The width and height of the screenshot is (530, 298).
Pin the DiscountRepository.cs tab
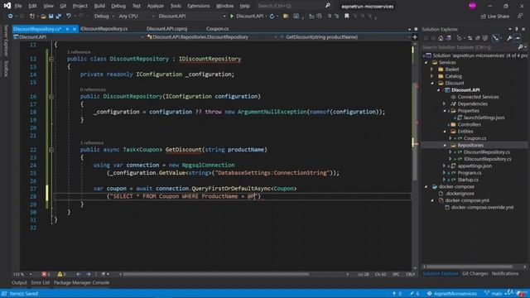pos(67,29)
